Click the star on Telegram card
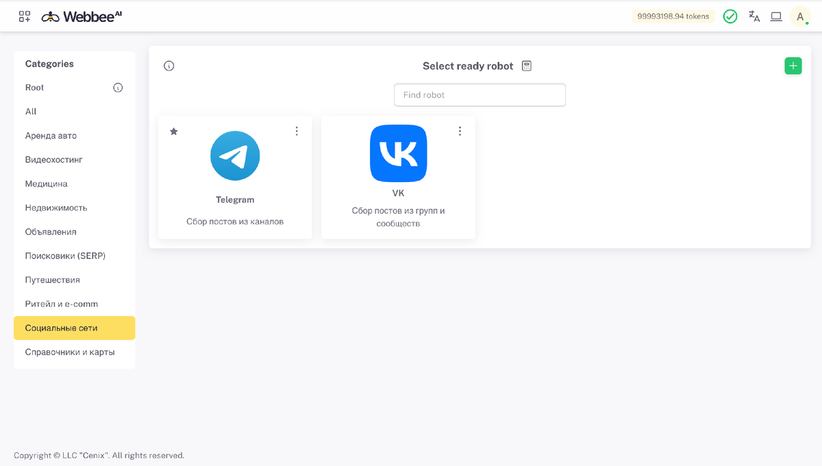This screenshot has width=822, height=466. pos(174,131)
